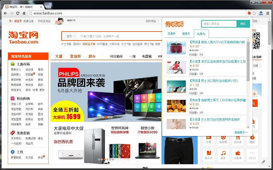Open the 我的淘宝 dropdown in top bar

click(x=152, y=21)
